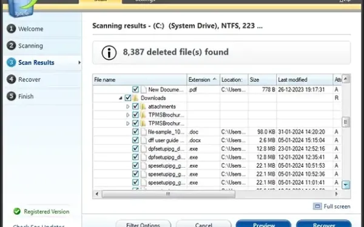
Task: Click the Full screen monitor icon
Action: [x=317, y=206]
